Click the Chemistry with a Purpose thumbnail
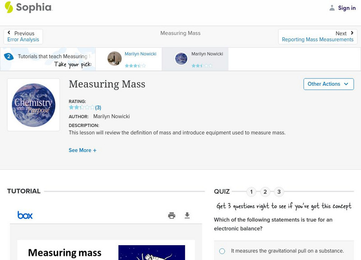361x260 pixels. point(33,105)
